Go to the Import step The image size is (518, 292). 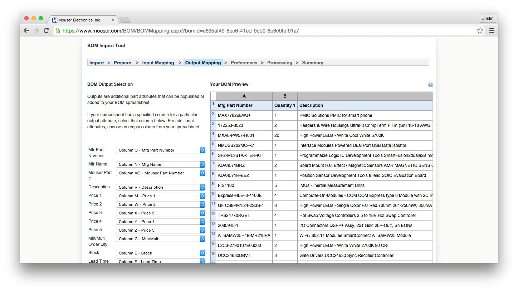tap(97, 63)
